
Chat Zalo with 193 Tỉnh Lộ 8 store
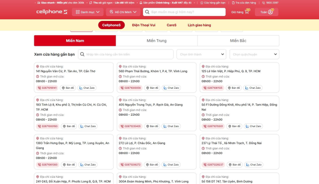point(88,126)
